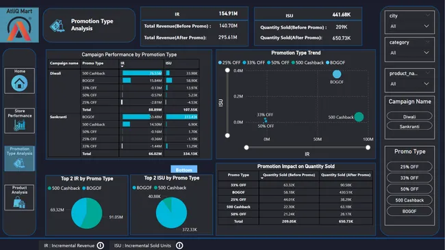Click bottom handle of ISU axis slider
The height and width of the screenshot is (250, 445).
227,136
